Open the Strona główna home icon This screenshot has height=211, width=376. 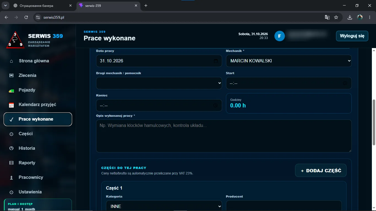coord(11,61)
